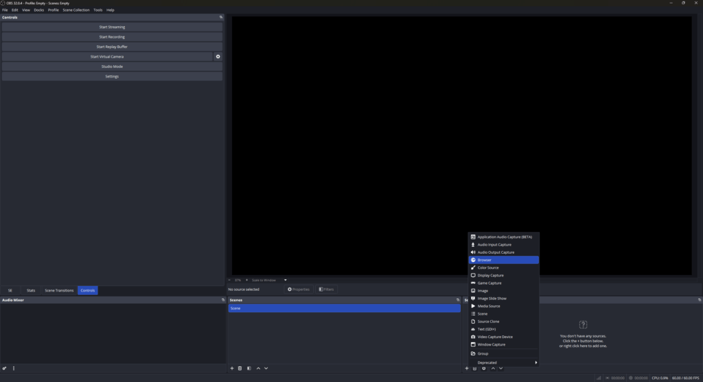
Task: Choose Game Capture from source menu
Action: click(489, 283)
